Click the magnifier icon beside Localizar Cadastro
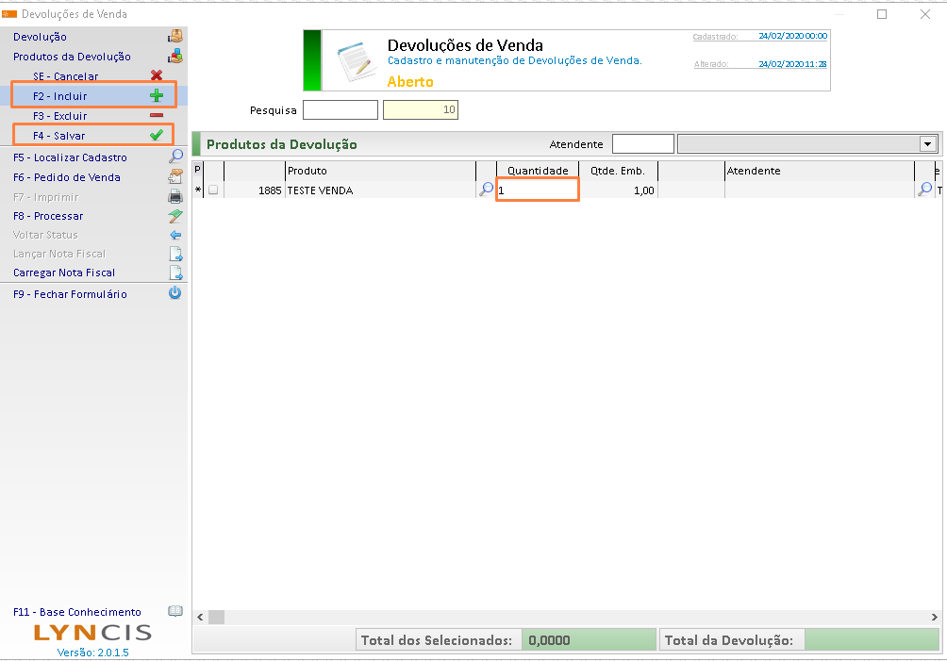The image size is (947, 661). click(175, 157)
